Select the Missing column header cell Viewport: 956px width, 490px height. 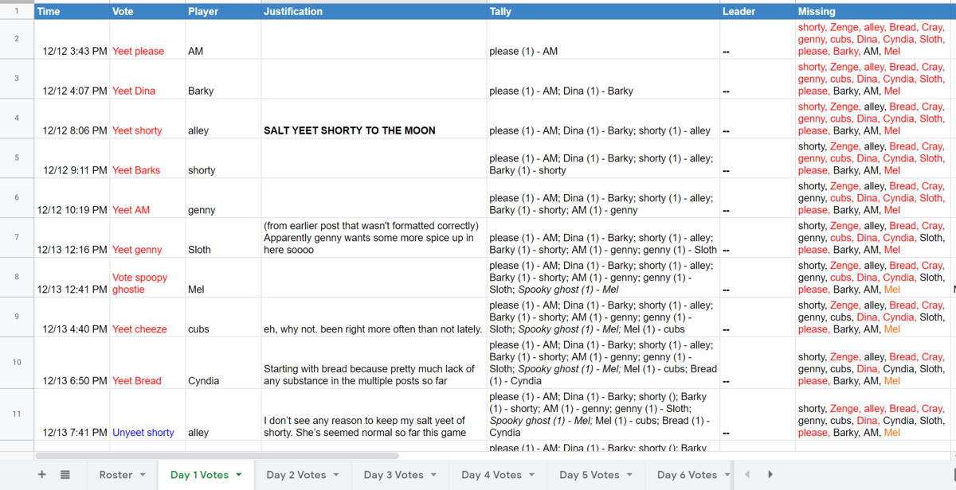(x=873, y=12)
